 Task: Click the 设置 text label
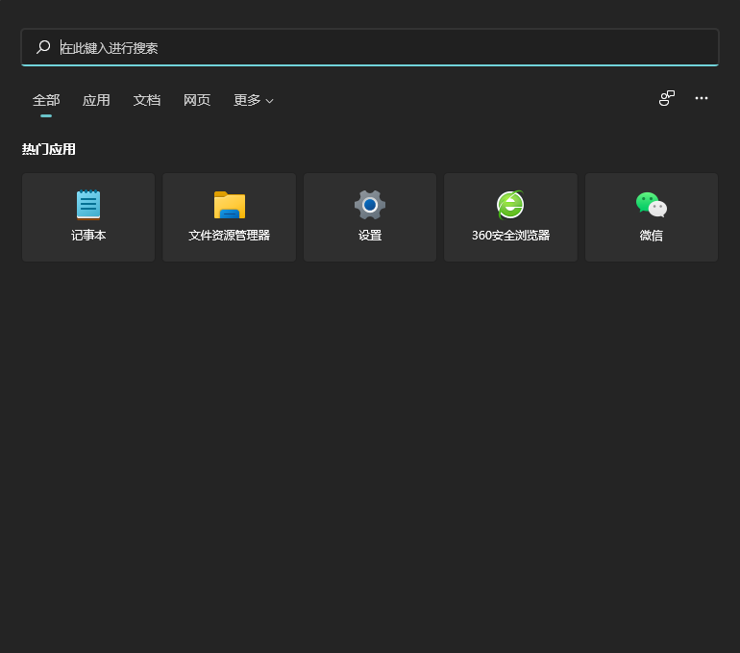[370, 236]
